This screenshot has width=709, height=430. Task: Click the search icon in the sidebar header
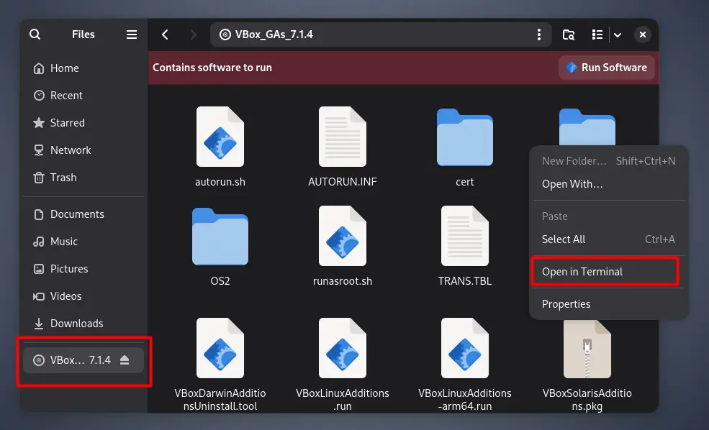[x=35, y=35]
